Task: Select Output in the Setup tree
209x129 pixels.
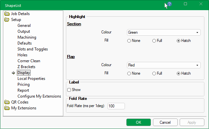Action: tap(24, 31)
